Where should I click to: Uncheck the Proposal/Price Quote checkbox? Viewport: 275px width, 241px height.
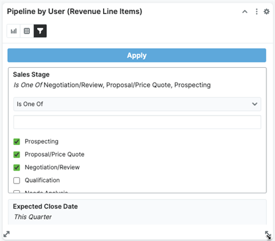pos(16,155)
